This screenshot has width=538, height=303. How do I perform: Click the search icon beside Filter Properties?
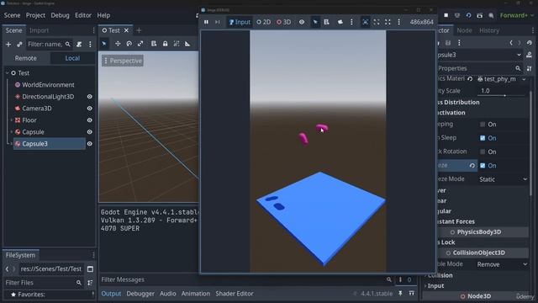click(x=518, y=68)
